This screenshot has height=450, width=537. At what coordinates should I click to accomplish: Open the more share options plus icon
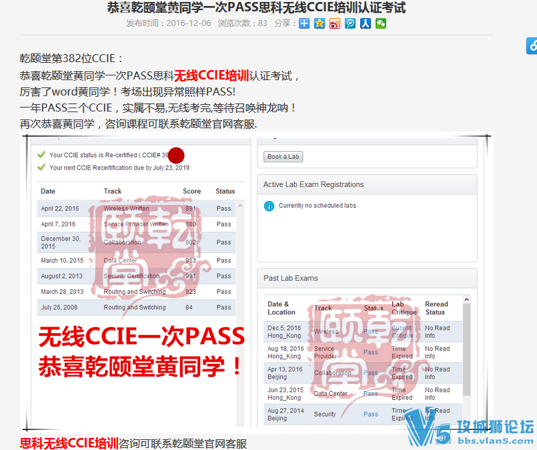coord(304,23)
